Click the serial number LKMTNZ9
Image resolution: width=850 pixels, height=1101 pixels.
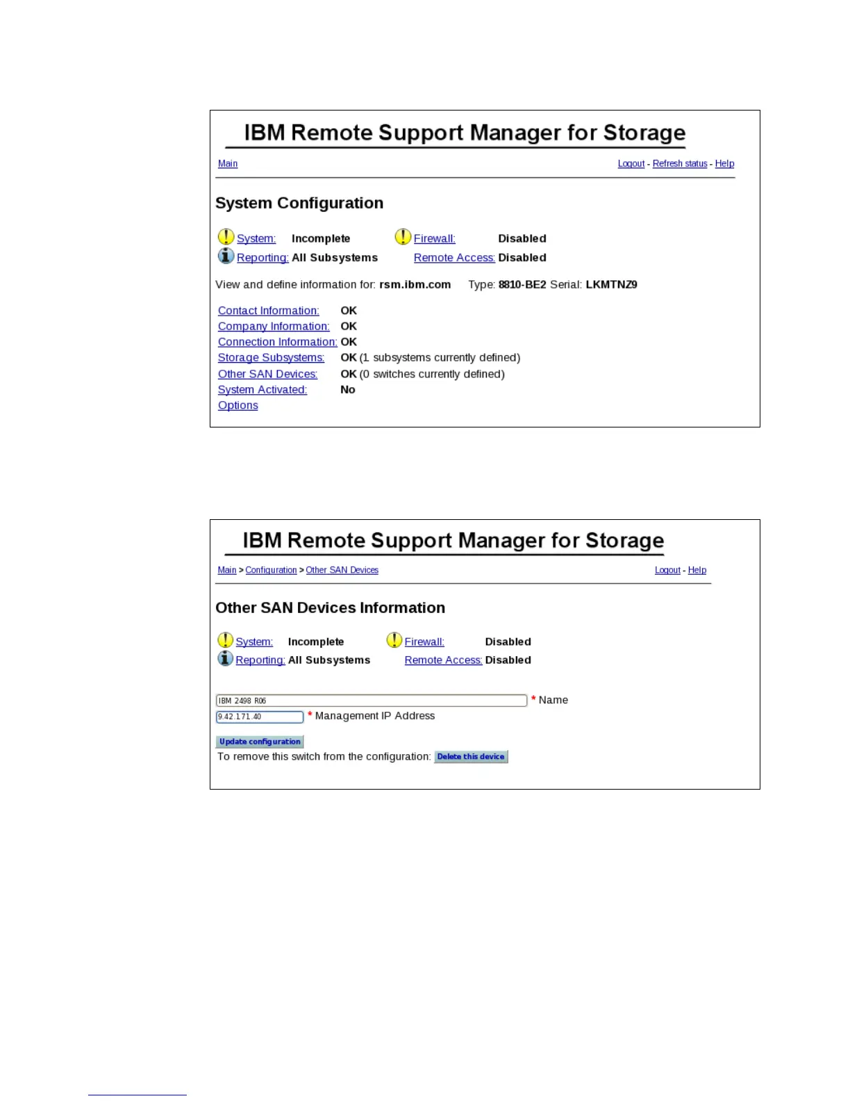pyautogui.click(x=612, y=285)
